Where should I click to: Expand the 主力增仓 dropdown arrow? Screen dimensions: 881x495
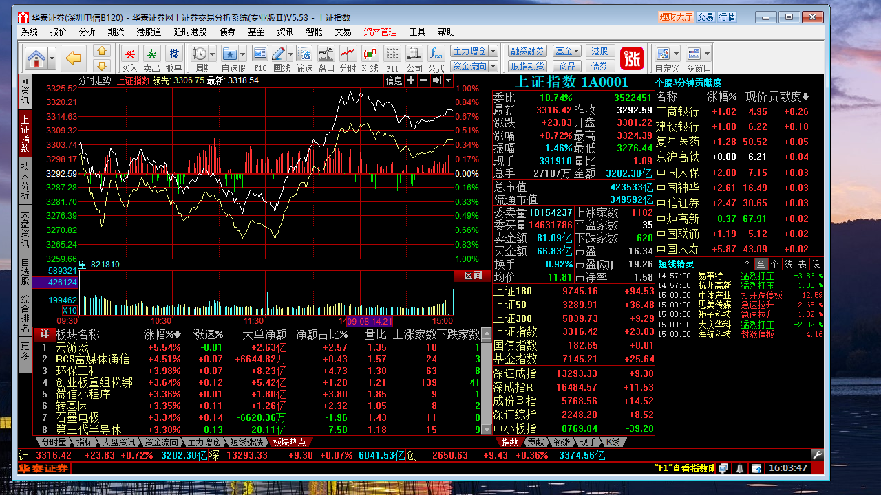point(493,51)
